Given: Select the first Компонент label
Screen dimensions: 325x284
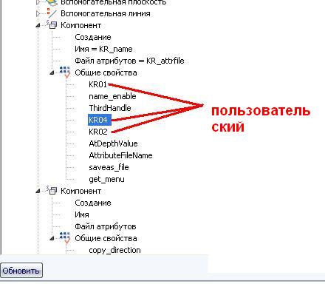Looking at the screenshot, I should 81,25.
